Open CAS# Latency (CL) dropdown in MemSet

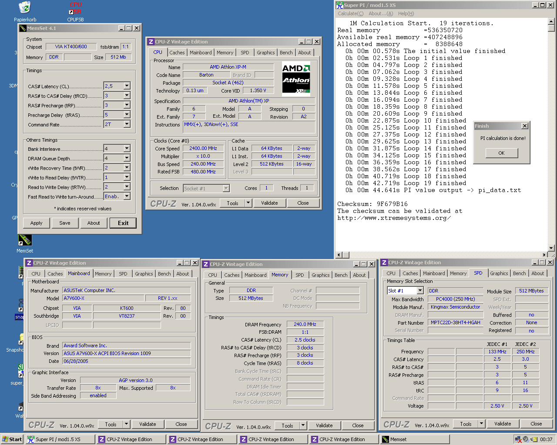pyautogui.click(x=127, y=86)
